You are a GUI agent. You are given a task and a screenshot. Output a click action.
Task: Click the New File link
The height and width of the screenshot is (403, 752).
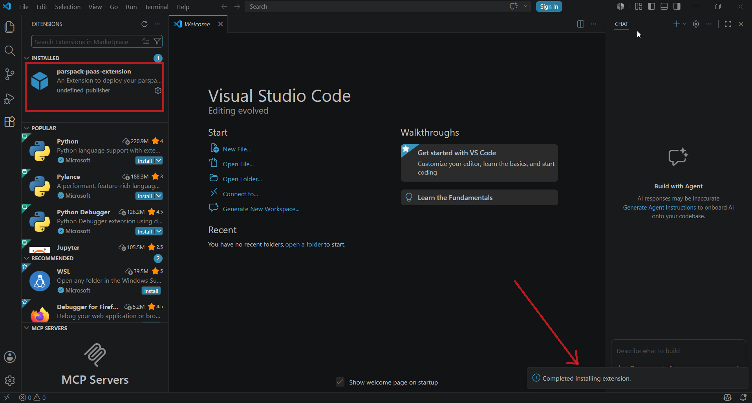[237, 149]
